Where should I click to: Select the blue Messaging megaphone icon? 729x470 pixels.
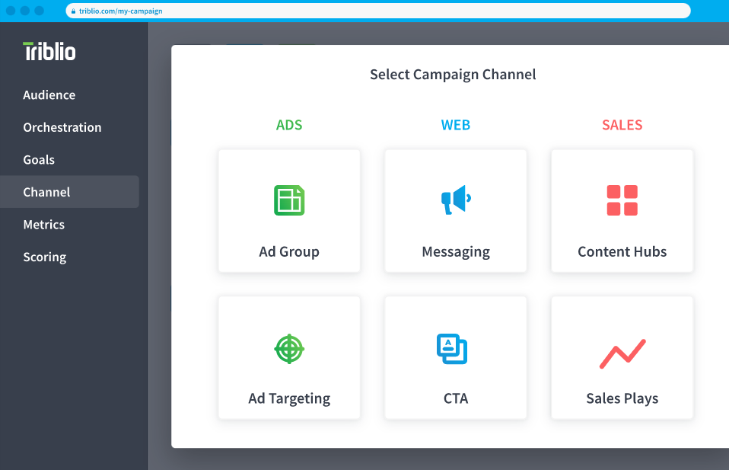click(456, 200)
